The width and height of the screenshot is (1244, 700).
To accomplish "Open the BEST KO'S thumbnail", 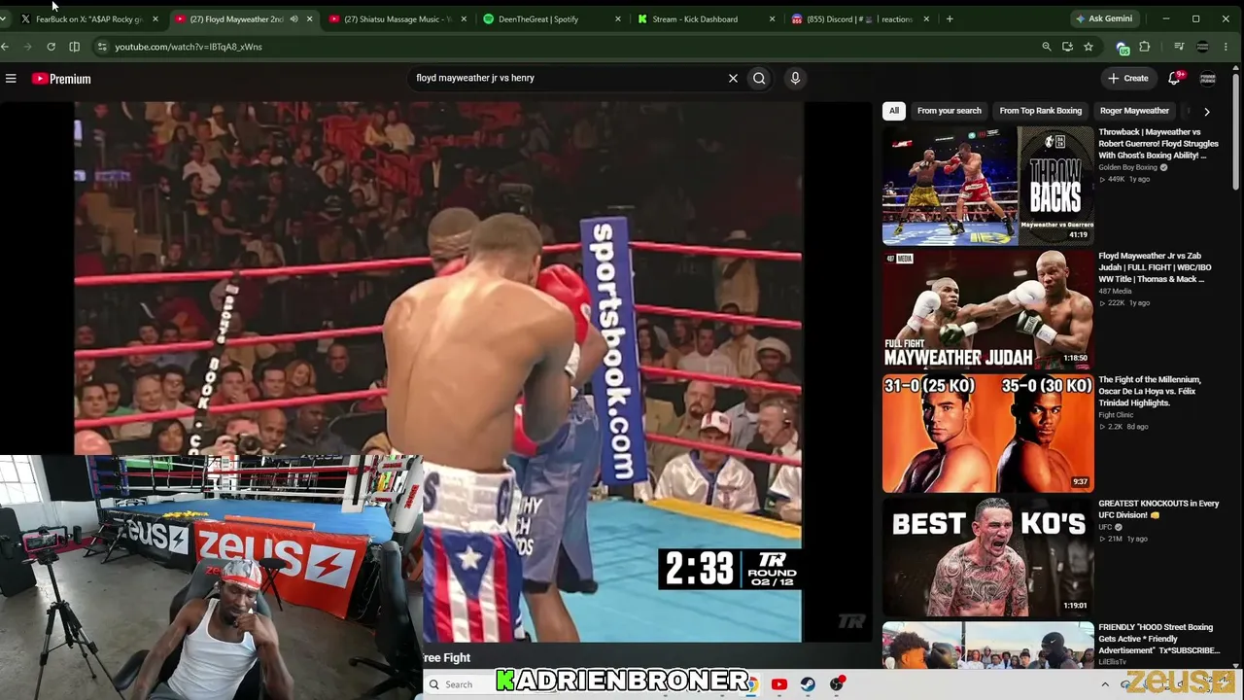I will [x=987, y=556].
